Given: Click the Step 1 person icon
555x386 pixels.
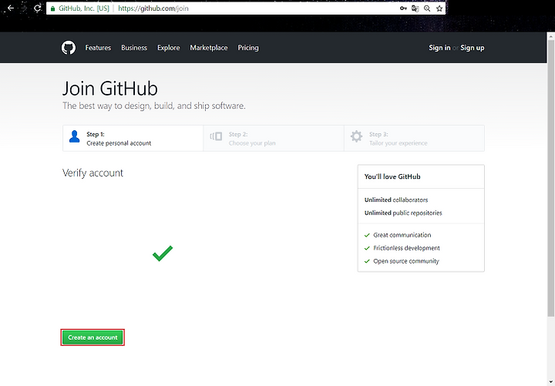Looking at the screenshot, I should pos(74,136).
